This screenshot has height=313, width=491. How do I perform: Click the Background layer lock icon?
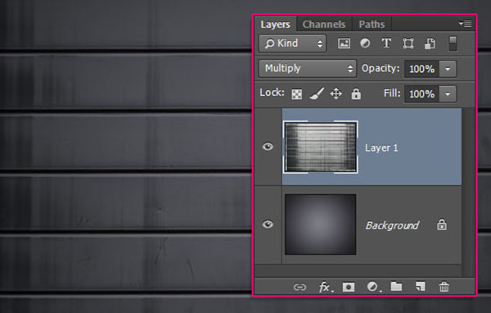click(x=442, y=225)
